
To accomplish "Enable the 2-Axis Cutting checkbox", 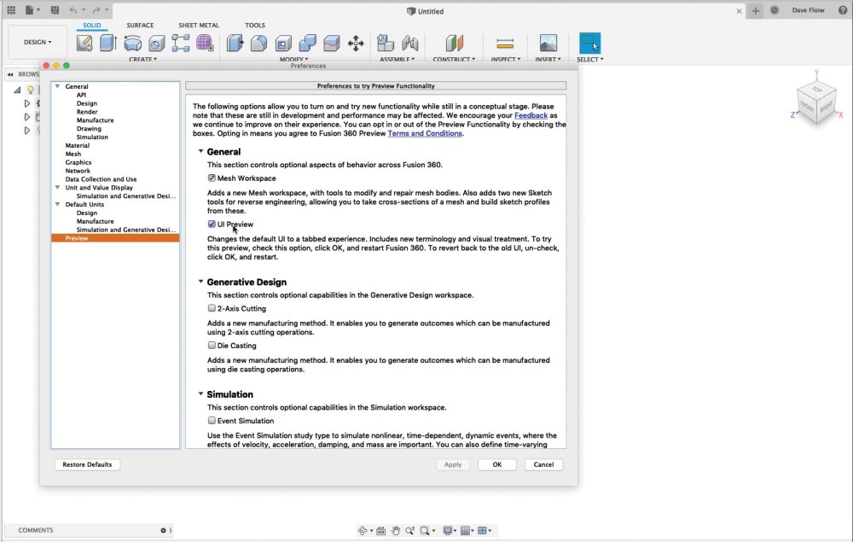I will tap(212, 308).
